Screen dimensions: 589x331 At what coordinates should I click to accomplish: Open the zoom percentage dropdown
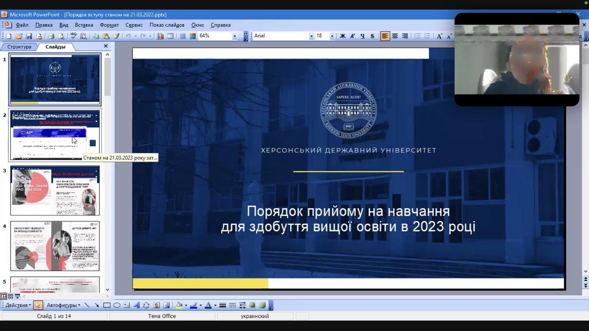pyautogui.click(x=235, y=36)
